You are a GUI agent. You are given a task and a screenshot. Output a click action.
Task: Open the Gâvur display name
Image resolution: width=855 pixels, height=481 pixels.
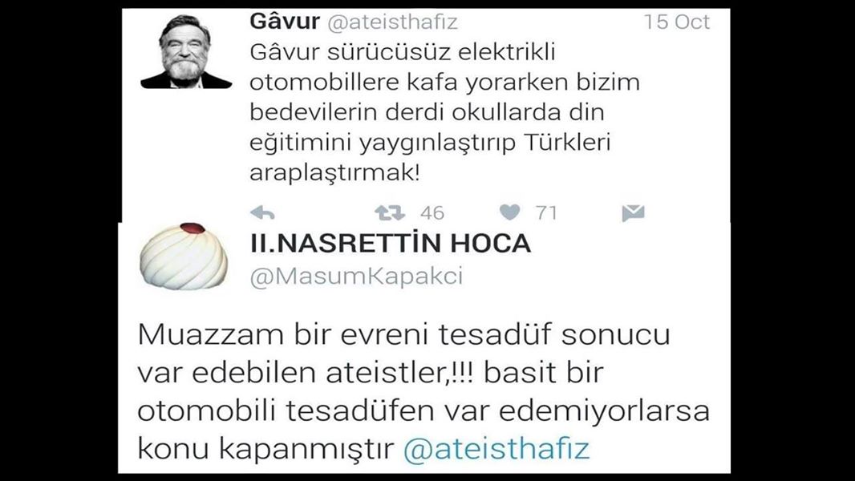(x=285, y=22)
